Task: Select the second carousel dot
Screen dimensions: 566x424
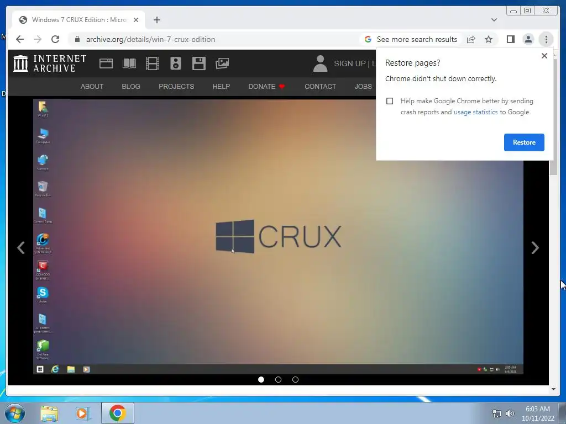Action: pyautogui.click(x=279, y=380)
